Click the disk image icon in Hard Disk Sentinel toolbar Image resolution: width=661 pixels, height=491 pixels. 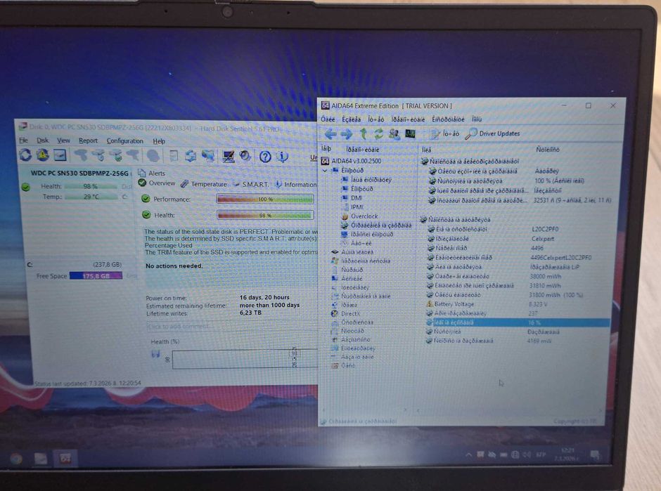(x=60, y=155)
